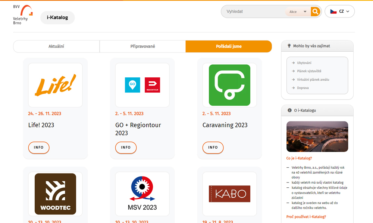This screenshot has width=373, height=223.
Task: Click the arrow icon before Plánek výstaviště
Action: coord(293,71)
